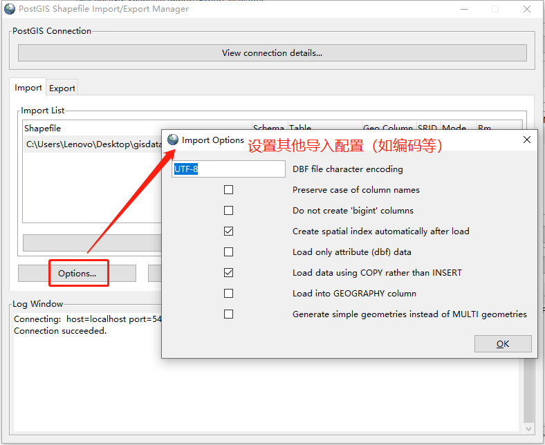
Task: Switch to the Export tab
Action: click(62, 88)
